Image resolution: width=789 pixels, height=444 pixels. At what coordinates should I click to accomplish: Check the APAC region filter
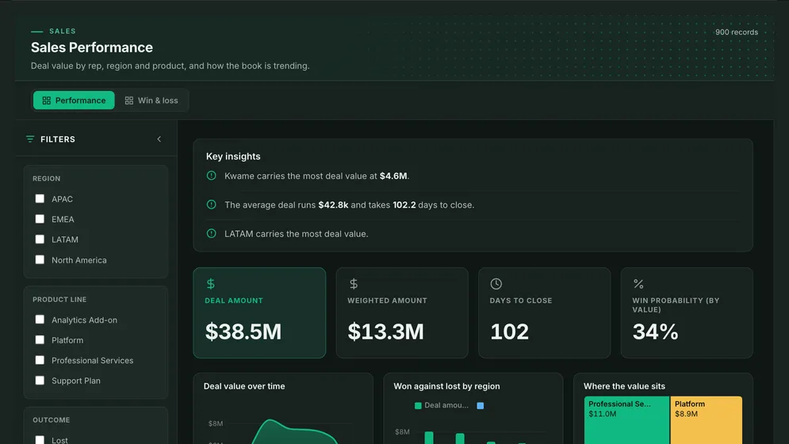pyautogui.click(x=40, y=199)
